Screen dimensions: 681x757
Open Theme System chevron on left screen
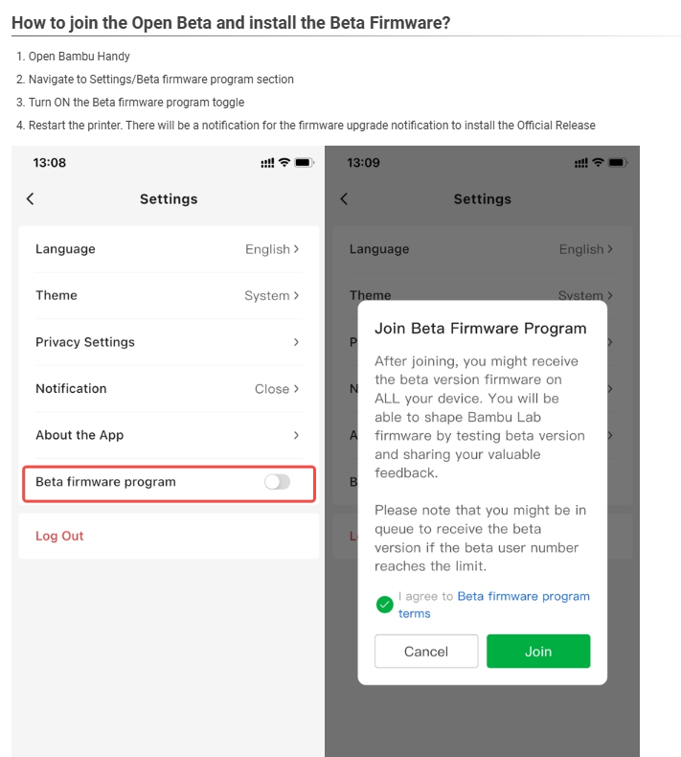(x=296, y=295)
